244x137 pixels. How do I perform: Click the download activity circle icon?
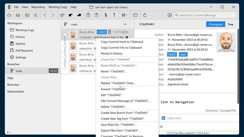pyautogui.click(x=170, y=15)
